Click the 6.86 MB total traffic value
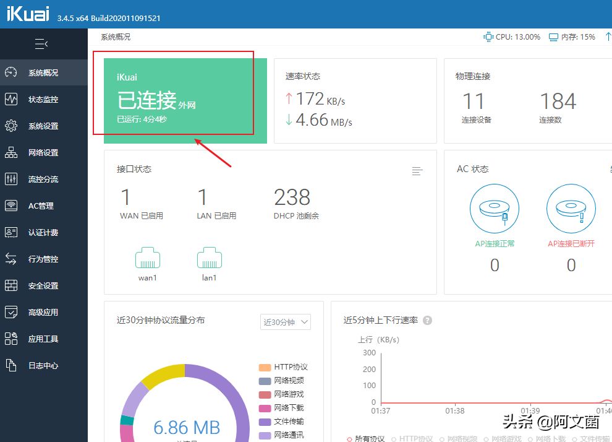Image resolution: width=612 pixels, height=442 pixels. pos(187,428)
